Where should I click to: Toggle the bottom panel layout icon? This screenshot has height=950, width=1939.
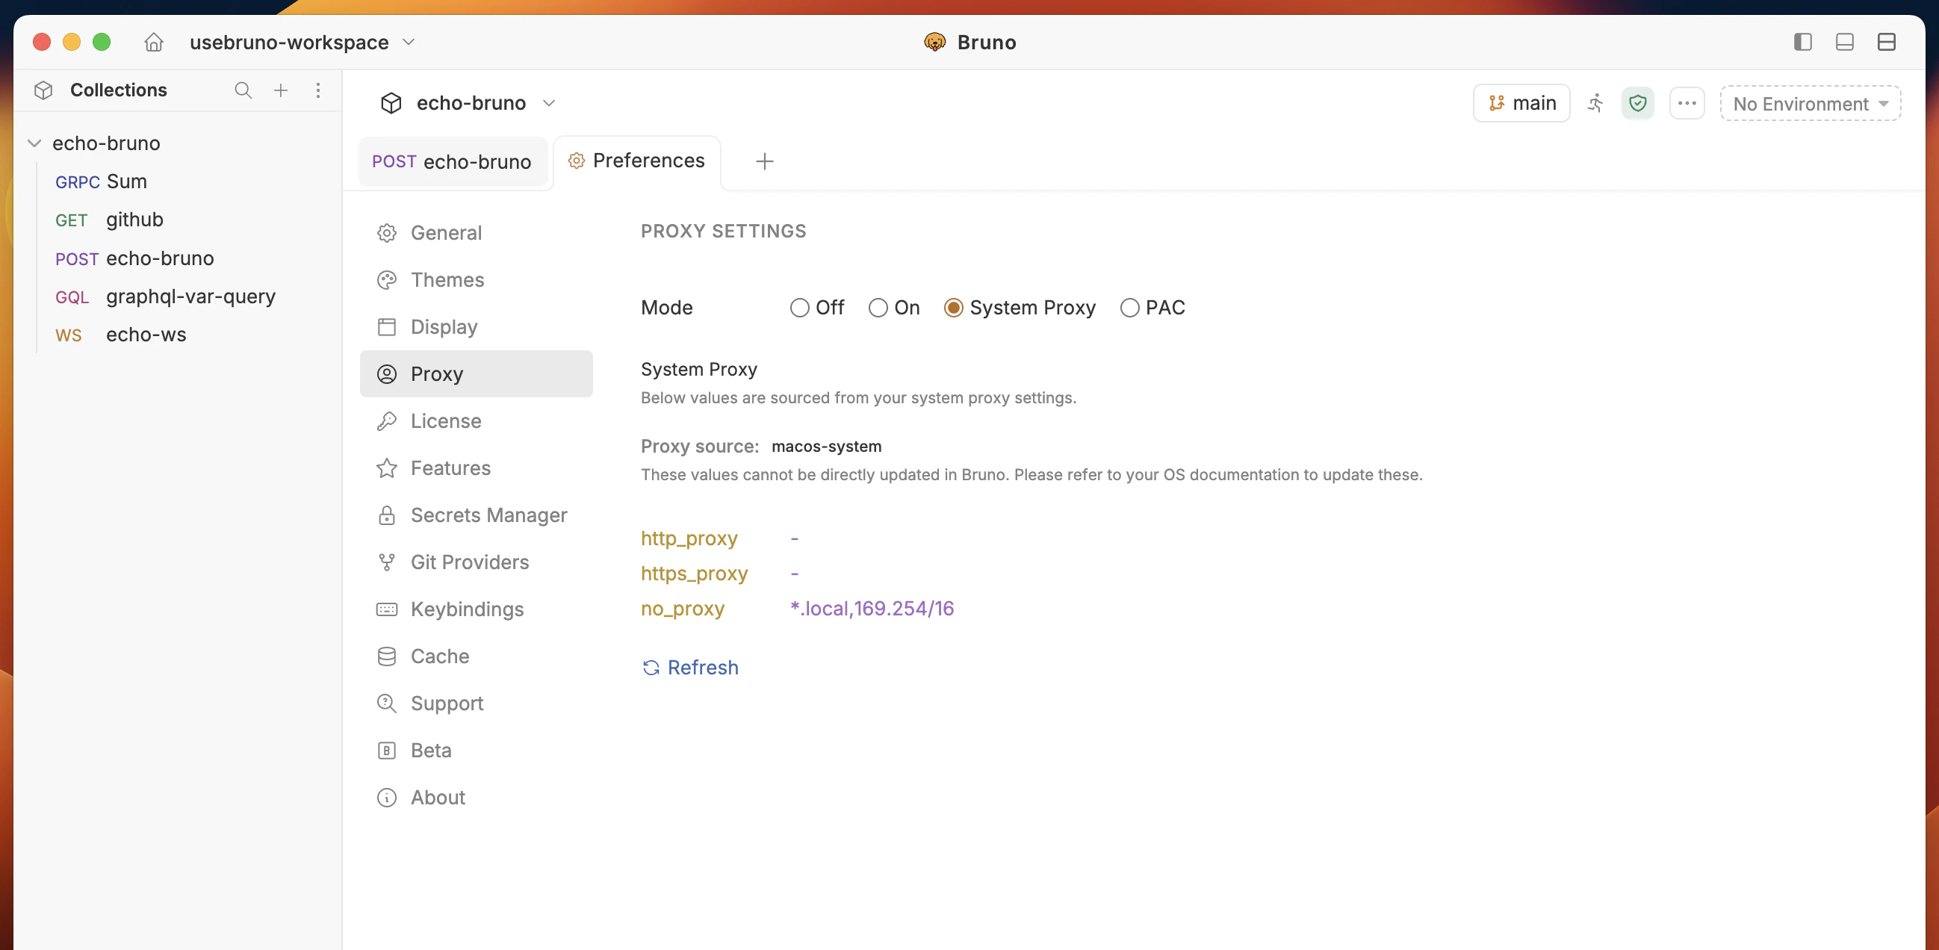(x=1844, y=42)
